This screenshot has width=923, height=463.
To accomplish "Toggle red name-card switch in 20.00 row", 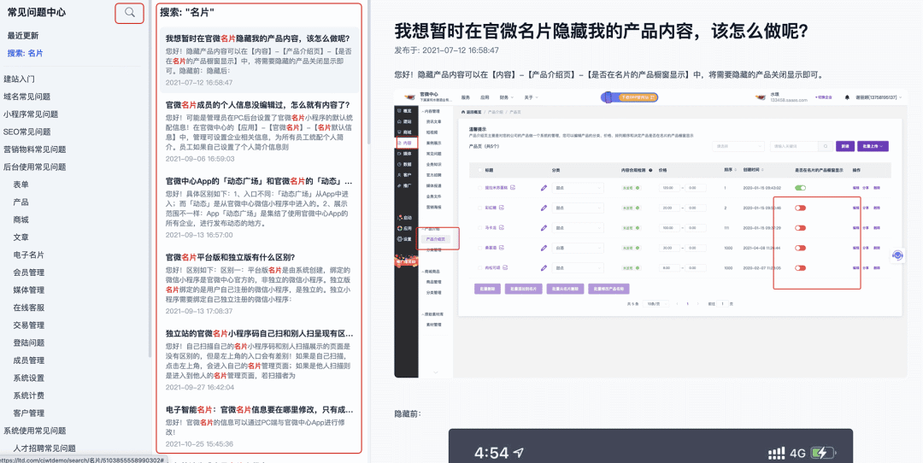I will pyautogui.click(x=800, y=208).
